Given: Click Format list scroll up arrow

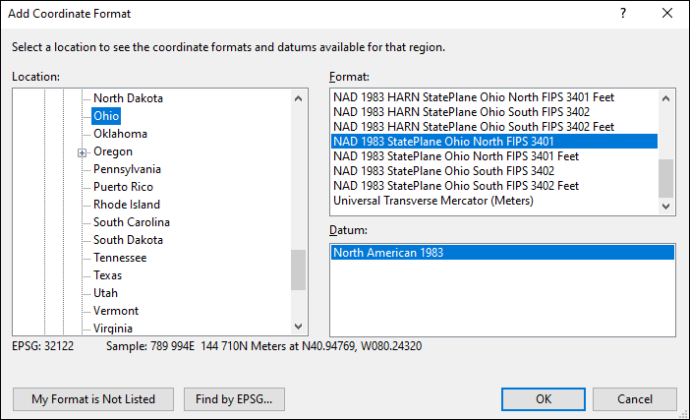Looking at the screenshot, I should (665, 98).
